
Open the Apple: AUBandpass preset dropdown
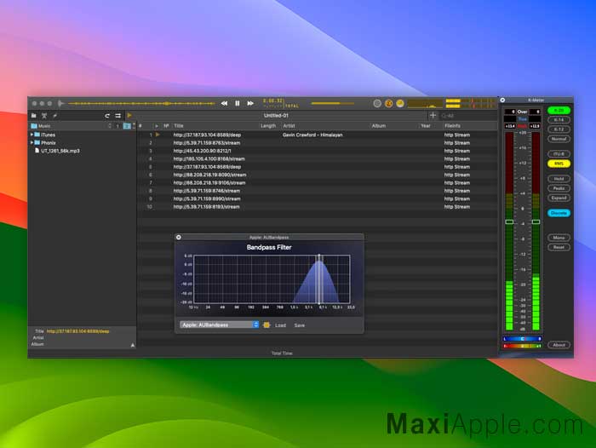coord(219,325)
